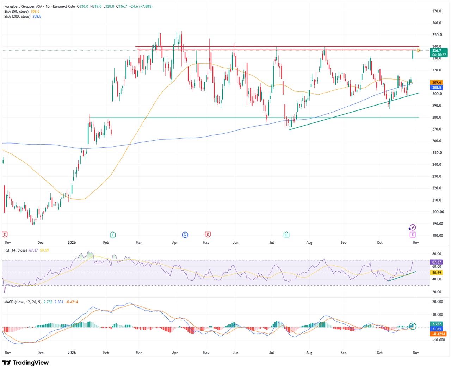Open the purple lightning event icon
This screenshot has height=368, width=451.
click(413, 228)
